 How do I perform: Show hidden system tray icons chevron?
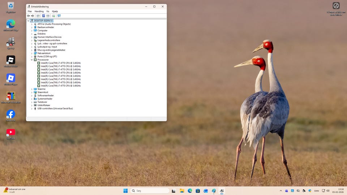pyautogui.click(x=281, y=191)
